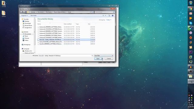This screenshot has width=194, height=109.
Task: Open the Save Files type dropdown
Action: (104, 56)
